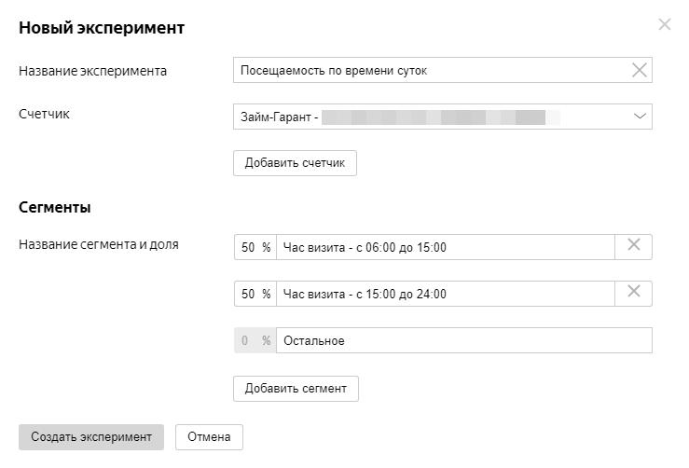Edit the experiment name text field
The width and height of the screenshot is (689, 468).
click(x=429, y=70)
